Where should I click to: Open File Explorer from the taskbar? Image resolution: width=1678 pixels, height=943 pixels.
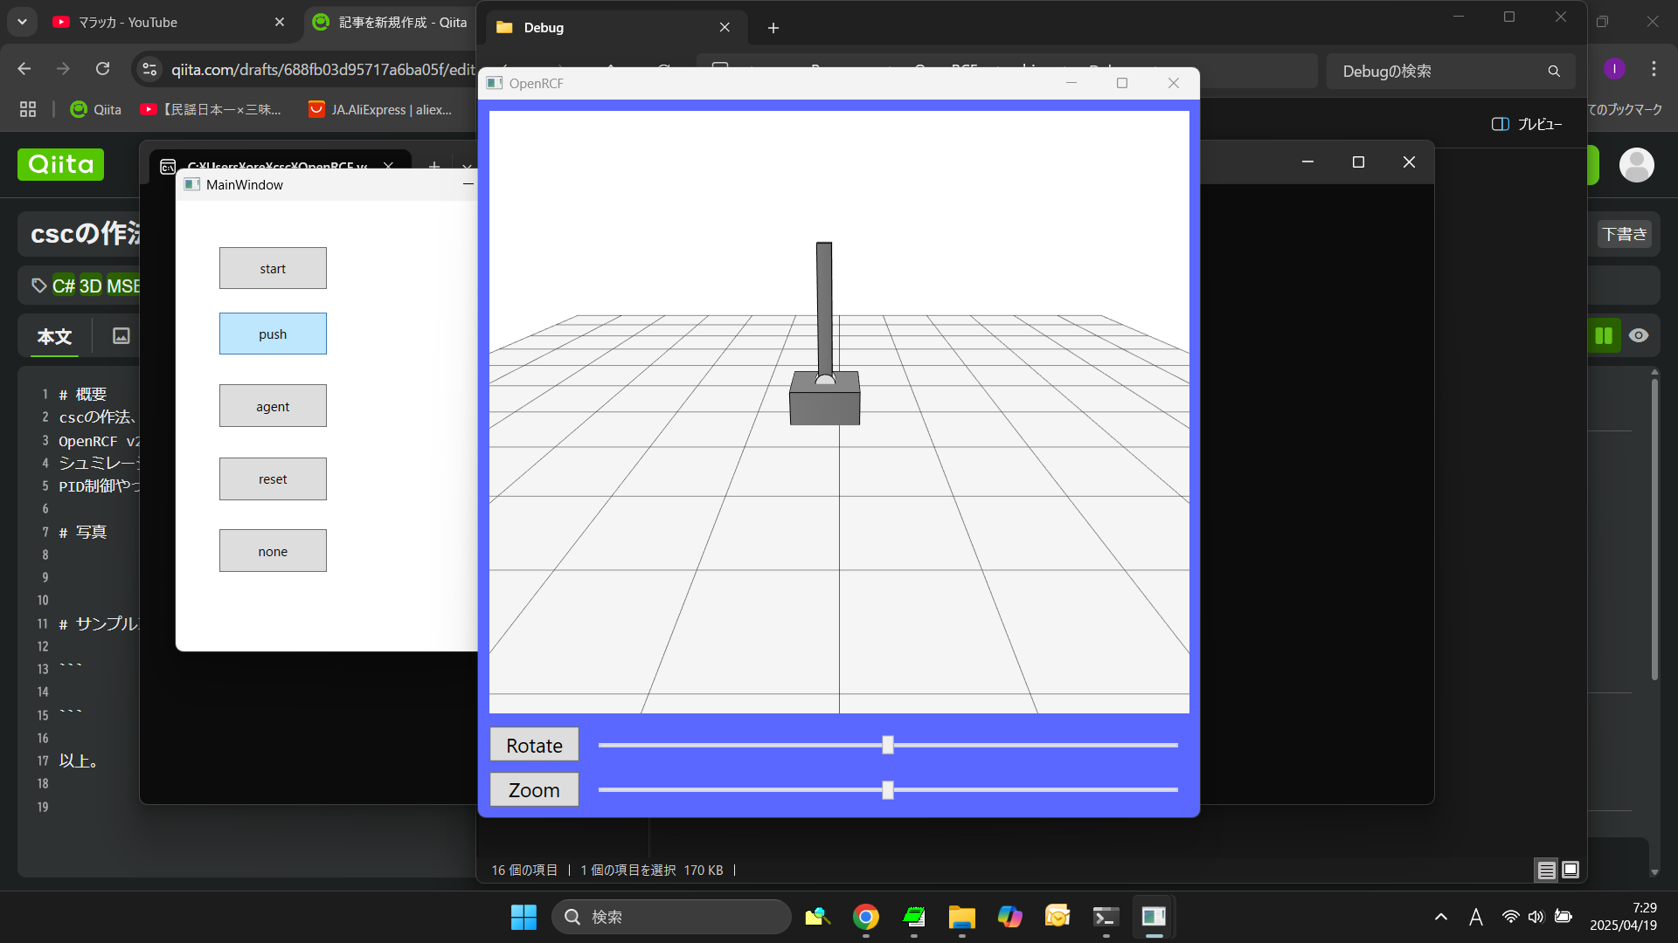click(961, 917)
